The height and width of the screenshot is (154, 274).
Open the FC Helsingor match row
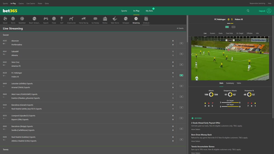[x=93, y=75]
